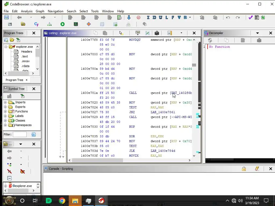The image size is (275, 206).
Task: Close the Program Trees panel
Action: [34, 33]
